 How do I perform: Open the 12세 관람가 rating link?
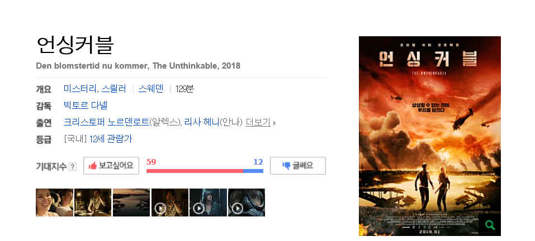(111, 139)
